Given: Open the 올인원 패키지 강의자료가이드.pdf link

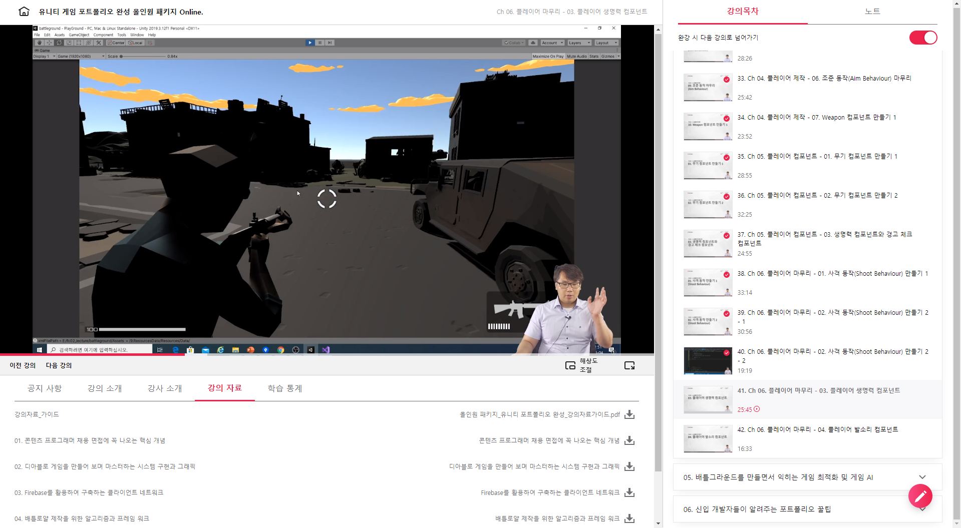Looking at the screenshot, I should pos(540,414).
